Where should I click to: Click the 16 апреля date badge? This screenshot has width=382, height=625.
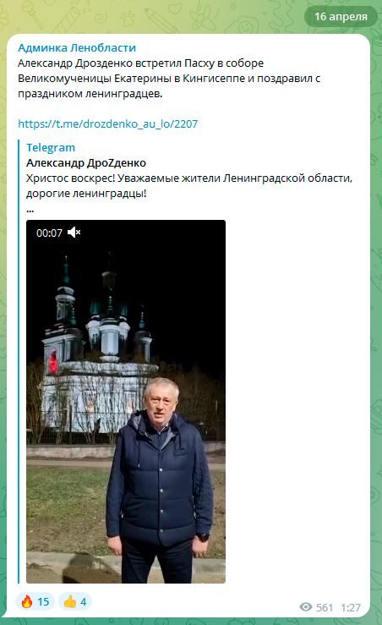[x=341, y=17]
